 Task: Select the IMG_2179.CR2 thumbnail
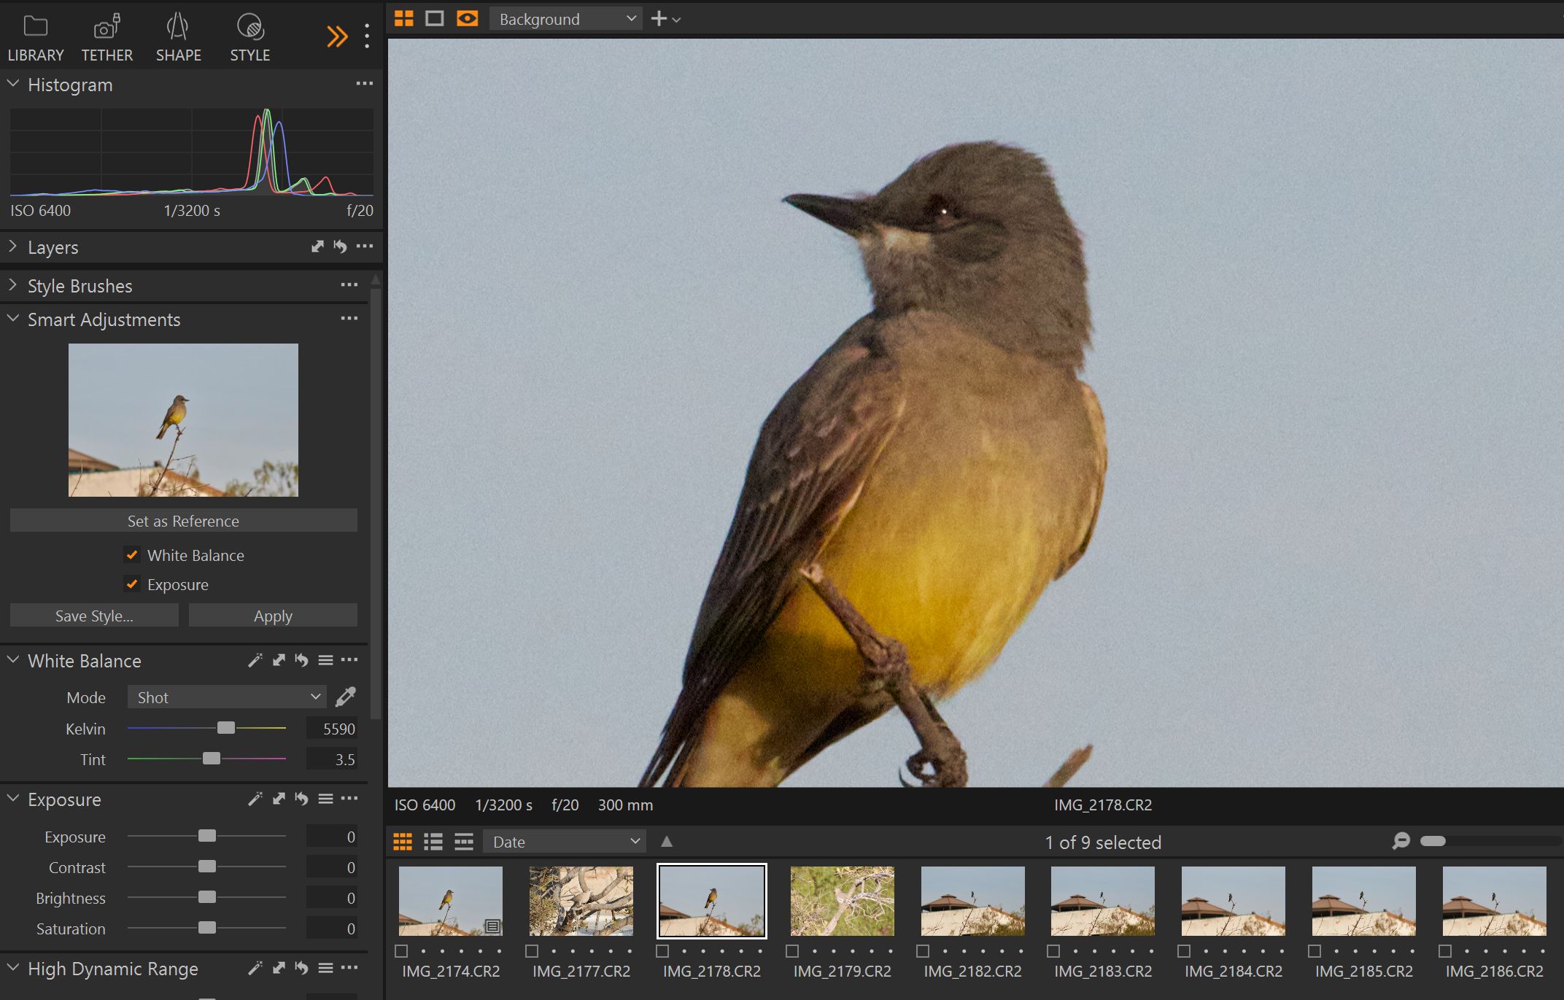point(841,900)
